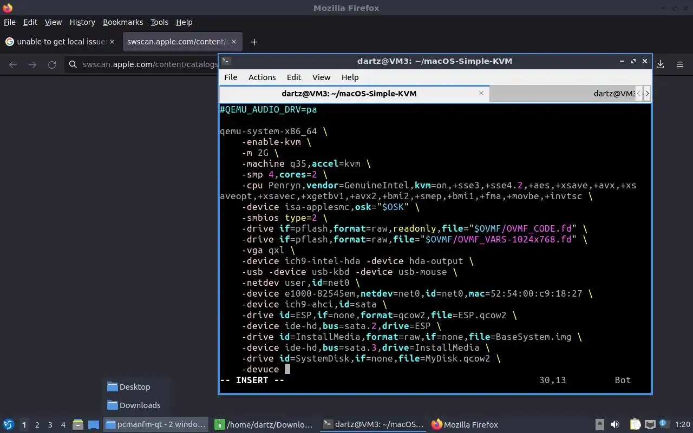Click '-vga qxl' line in terminal

click(x=268, y=250)
